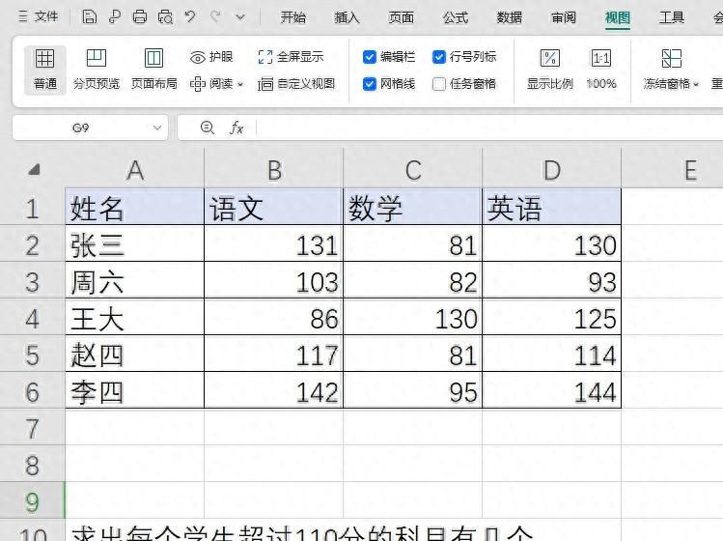Click the fx insert function icon
The image size is (723, 541).
(x=236, y=128)
